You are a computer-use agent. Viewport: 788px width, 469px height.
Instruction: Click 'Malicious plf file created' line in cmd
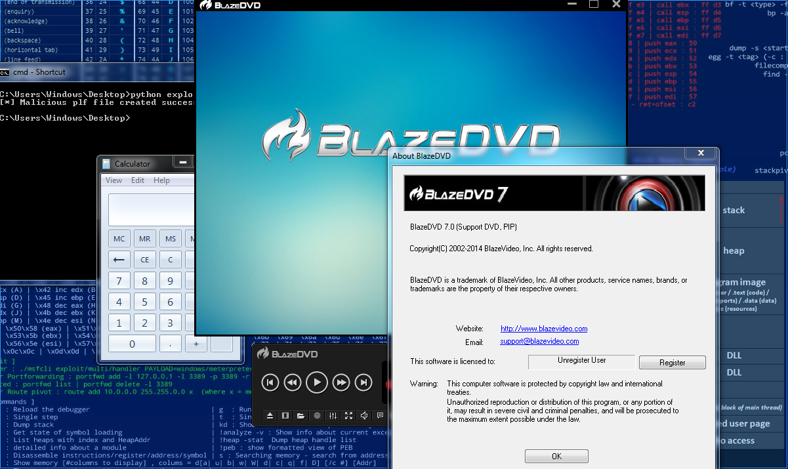click(97, 102)
